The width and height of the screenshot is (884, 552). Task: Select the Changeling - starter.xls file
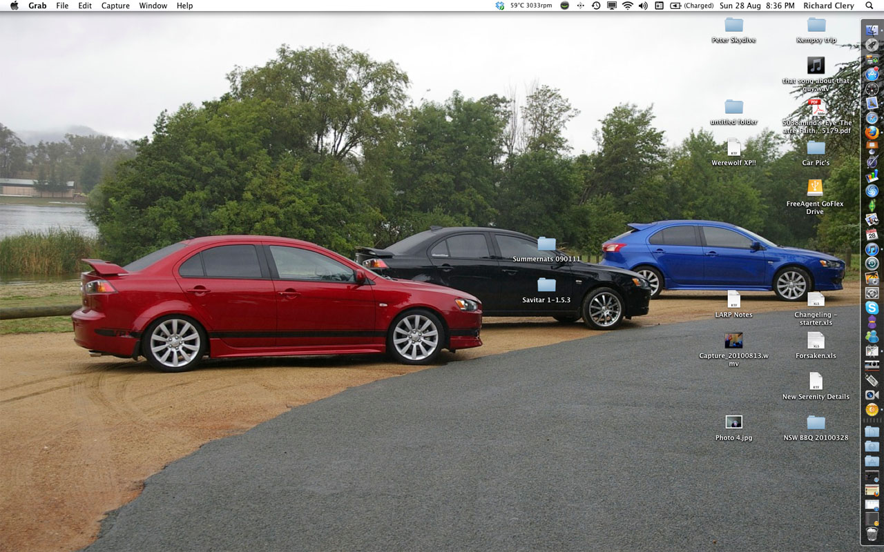816,299
